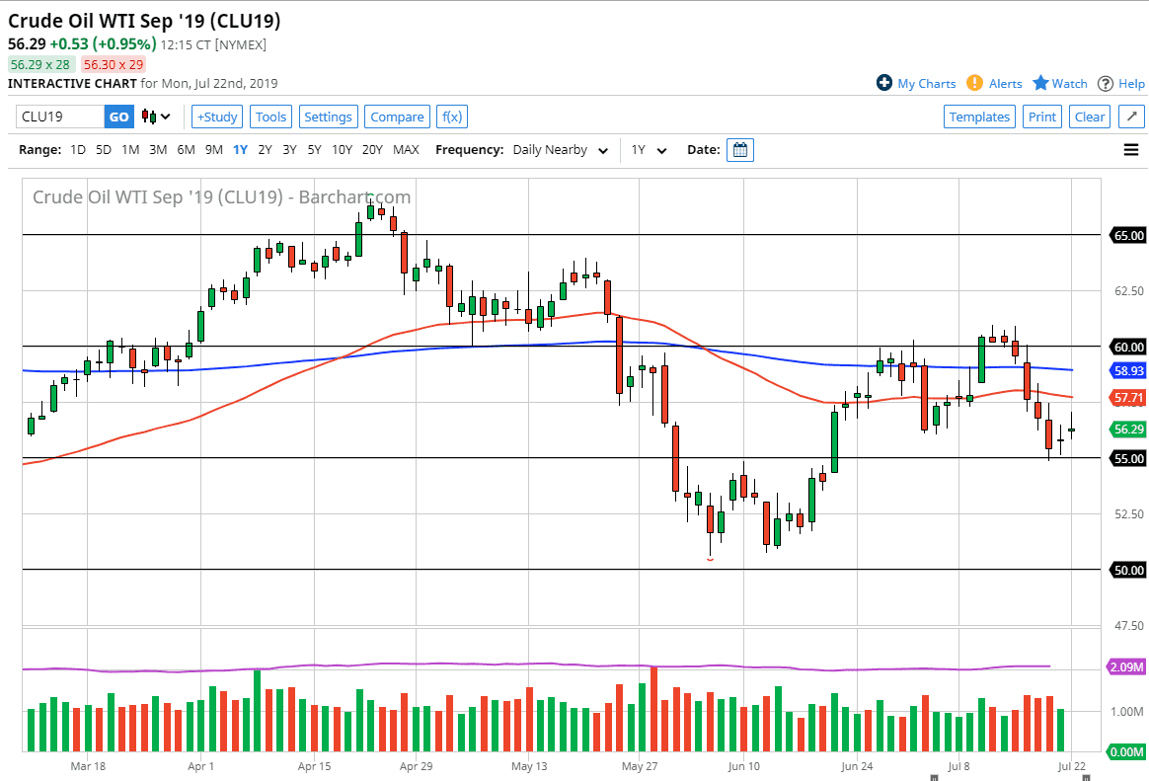Select the 6M range option
Screen dimensions: 1149x781
point(186,149)
